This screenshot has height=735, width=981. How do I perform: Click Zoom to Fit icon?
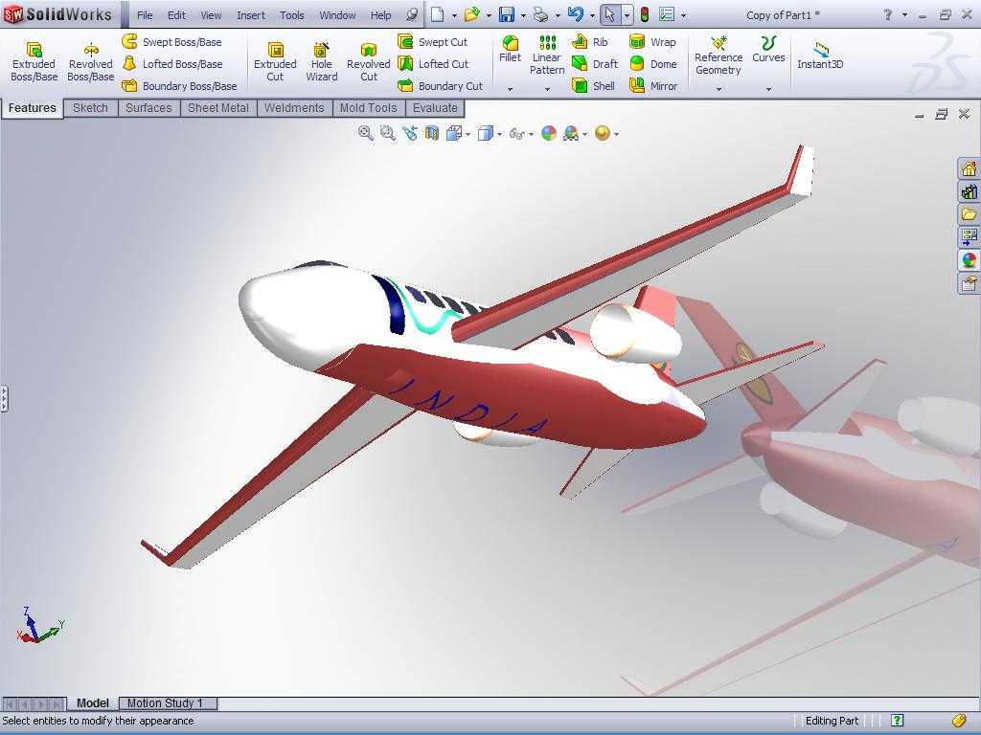[365, 132]
